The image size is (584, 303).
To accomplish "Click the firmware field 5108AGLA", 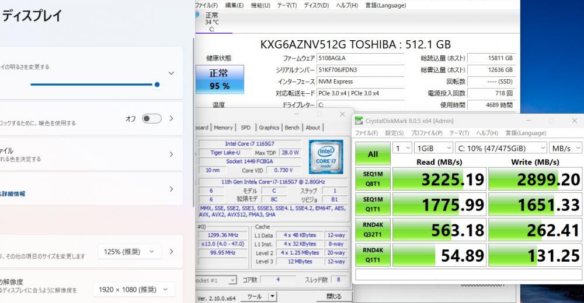I will (360, 58).
